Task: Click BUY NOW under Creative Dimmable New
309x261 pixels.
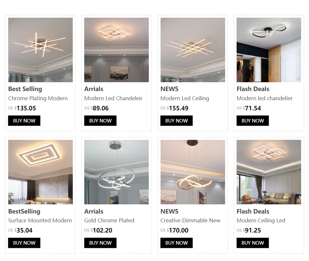Action: (x=176, y=243)
